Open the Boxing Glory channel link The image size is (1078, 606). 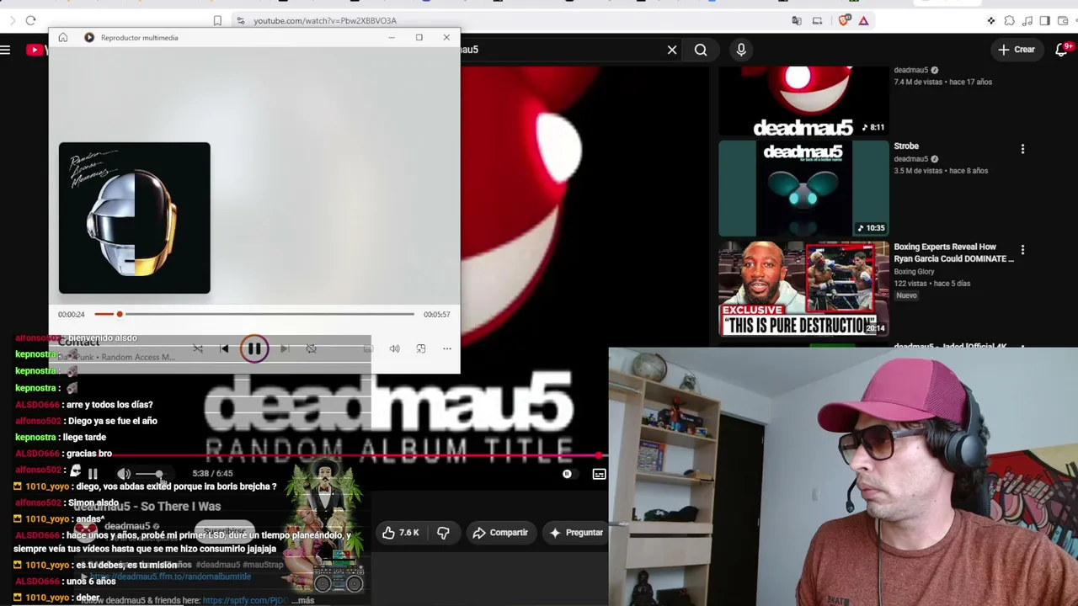coord(914,272)
